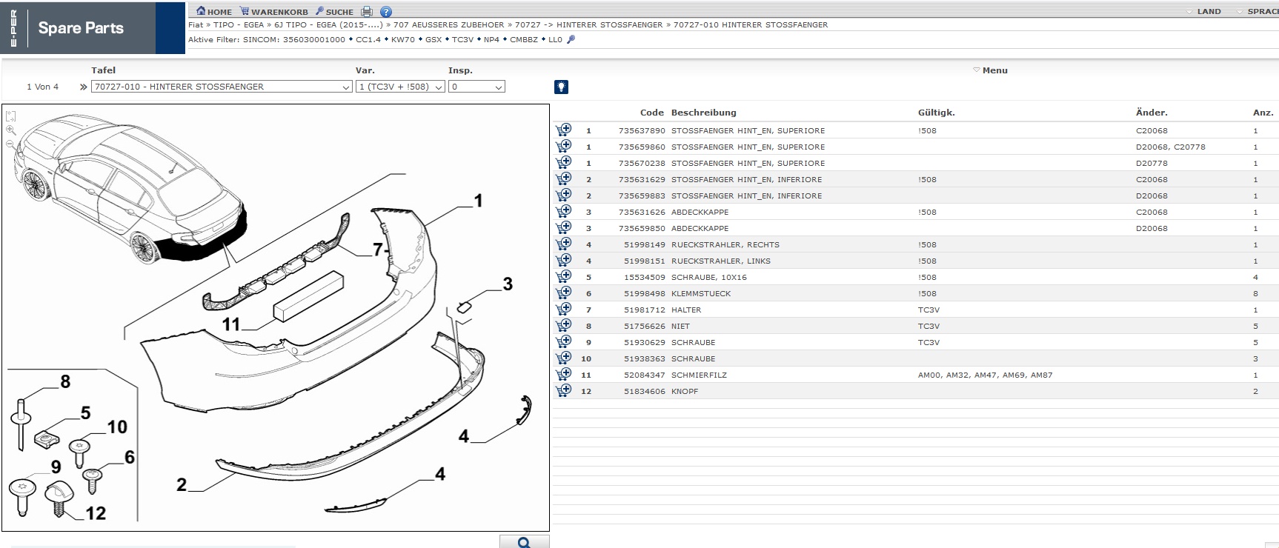
Task: Add HALTER 51981712 to the cart
Action: 564,309
